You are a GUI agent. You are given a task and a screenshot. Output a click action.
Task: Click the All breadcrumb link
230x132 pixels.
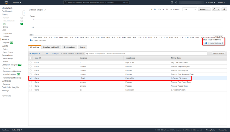(47, 53)
